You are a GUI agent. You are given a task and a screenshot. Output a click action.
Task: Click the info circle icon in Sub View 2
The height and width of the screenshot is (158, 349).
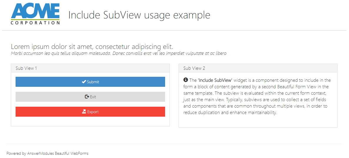[186, 80]
